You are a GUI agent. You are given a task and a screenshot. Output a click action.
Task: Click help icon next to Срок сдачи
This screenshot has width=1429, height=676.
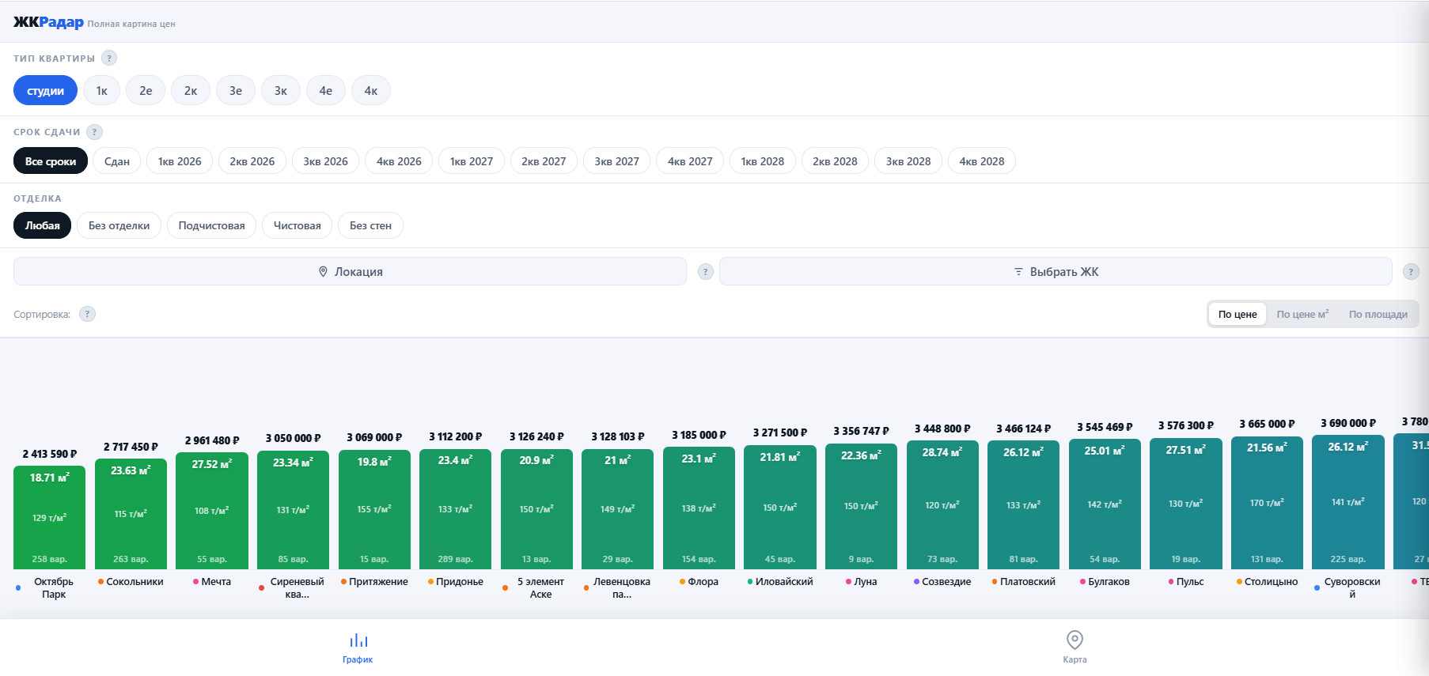pyautogui.click(x=94, y=132)
